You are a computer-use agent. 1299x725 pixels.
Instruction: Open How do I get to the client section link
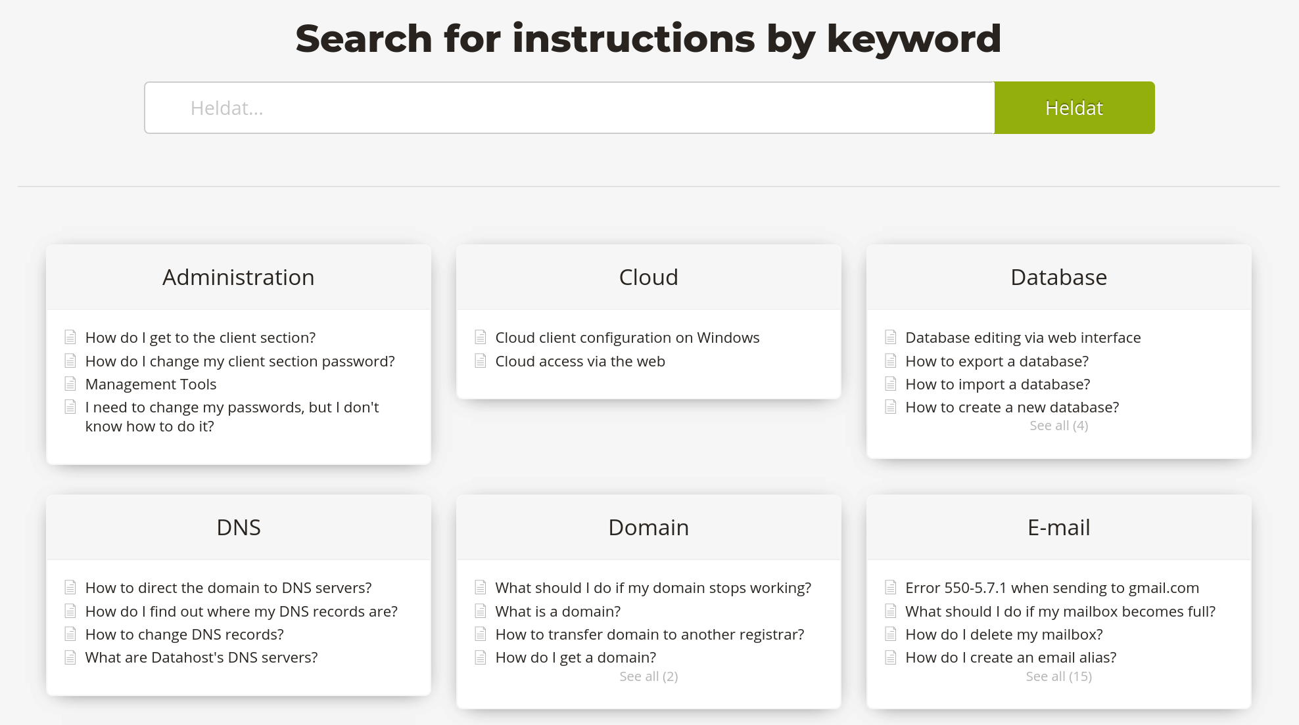pos(201,337)
